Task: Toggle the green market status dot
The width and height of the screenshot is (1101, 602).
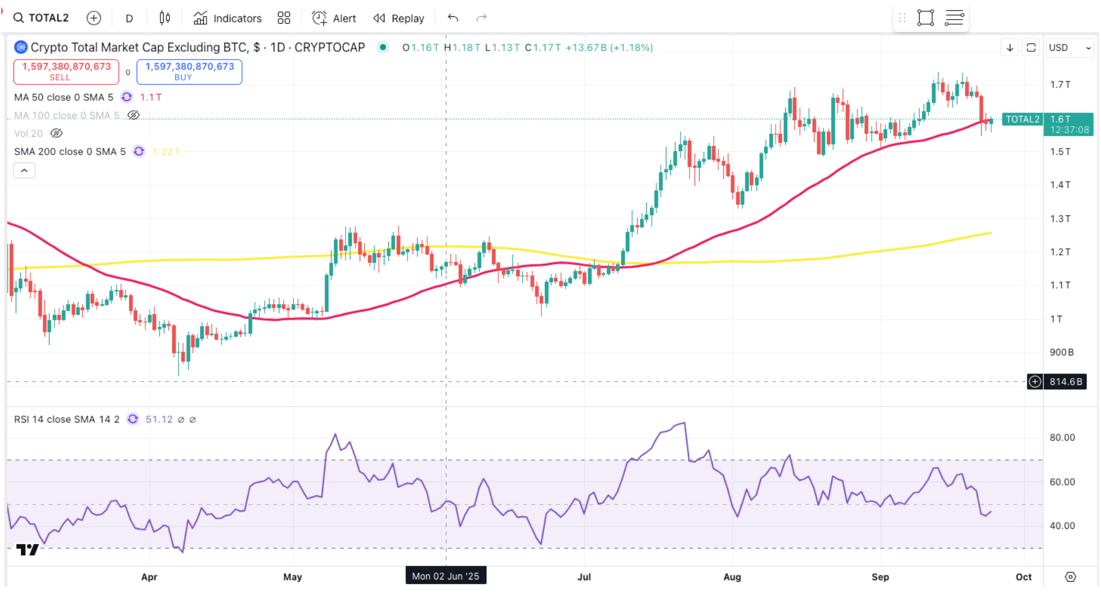Action: [383, 47]
